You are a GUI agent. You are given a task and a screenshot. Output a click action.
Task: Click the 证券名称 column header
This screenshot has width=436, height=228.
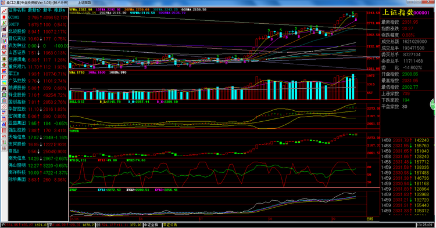click(x=17, y=10)
